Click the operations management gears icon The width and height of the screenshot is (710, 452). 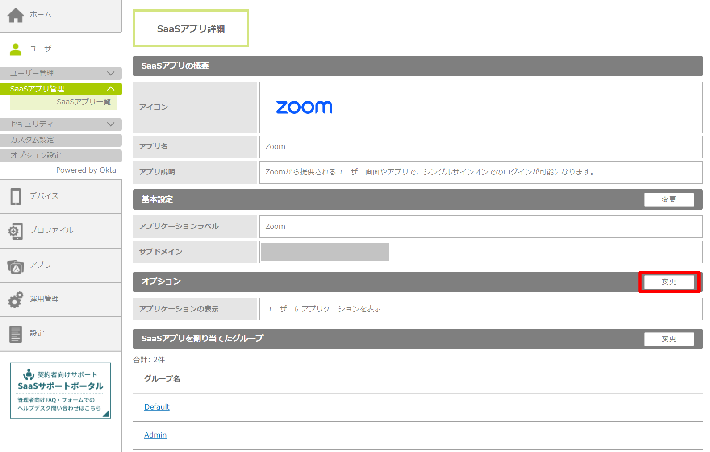[x=16, y=299]
